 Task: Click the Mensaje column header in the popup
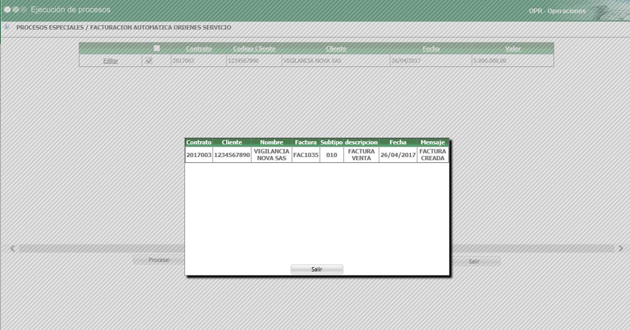(433, 142)
